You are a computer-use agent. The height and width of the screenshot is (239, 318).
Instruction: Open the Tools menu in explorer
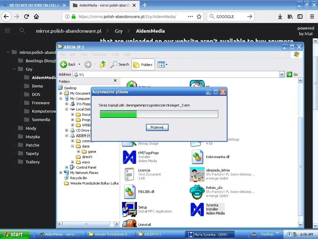click(115, 54)
